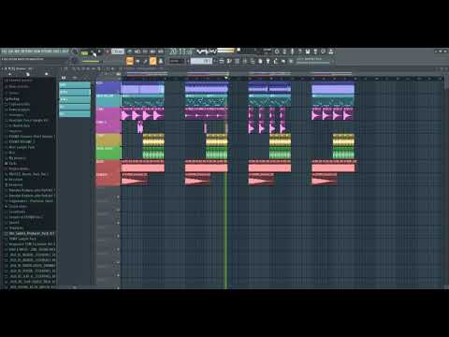Image resolution: width=449 pixels, height=337 pixels.
Task: Open the HELP menu
Action: click(65, 51)
